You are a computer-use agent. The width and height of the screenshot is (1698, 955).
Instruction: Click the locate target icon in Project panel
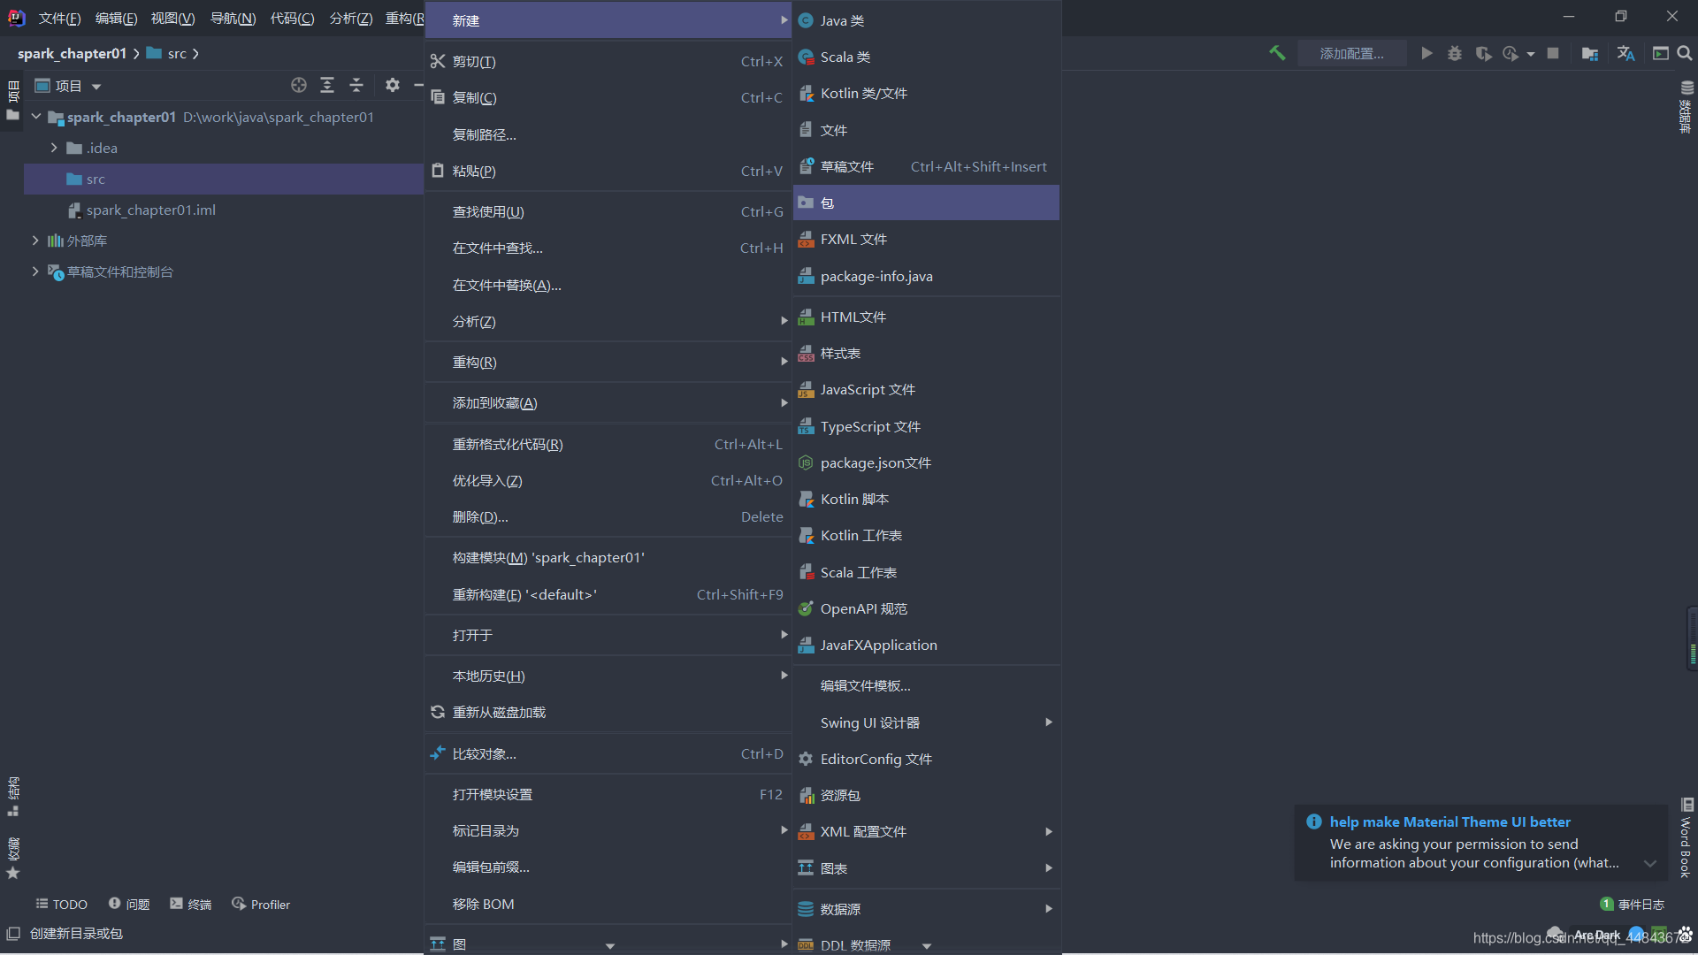point(299,85)
